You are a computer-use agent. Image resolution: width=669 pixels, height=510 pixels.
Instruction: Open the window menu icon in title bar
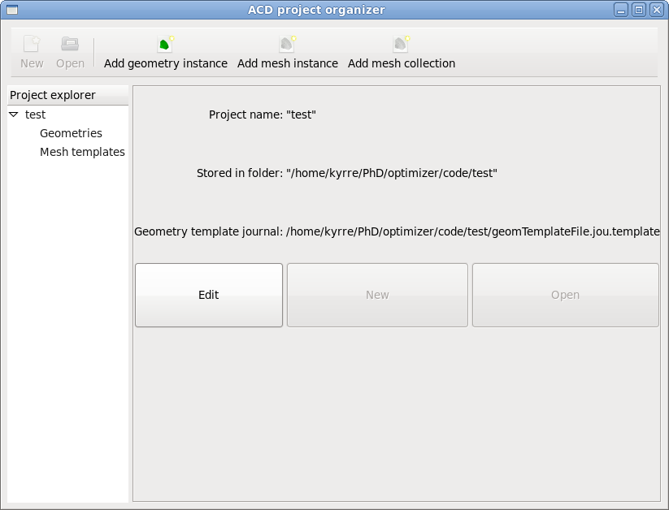point(12,10)
